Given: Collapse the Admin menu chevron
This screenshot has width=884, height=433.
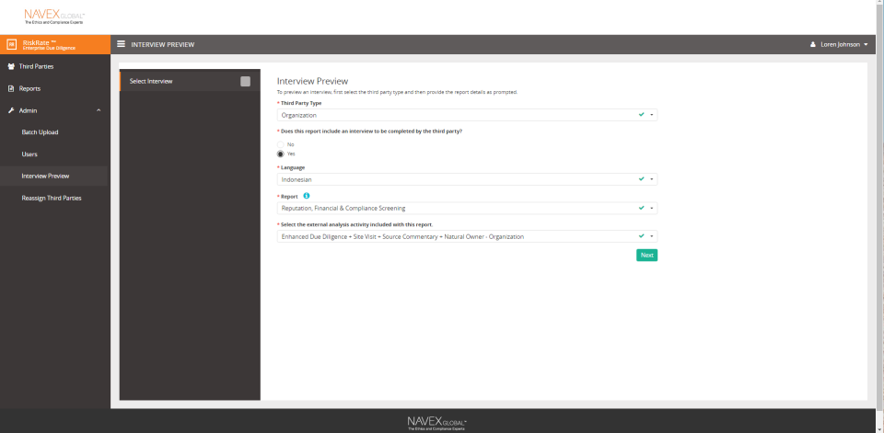Looking at the screenshot, I should pyautogui.click(x=99, y=110).
